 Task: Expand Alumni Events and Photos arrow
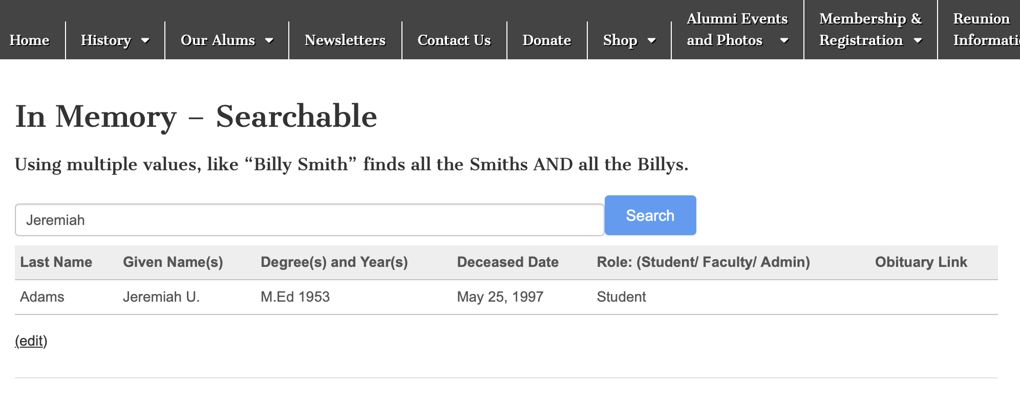(x=784, y=40)
